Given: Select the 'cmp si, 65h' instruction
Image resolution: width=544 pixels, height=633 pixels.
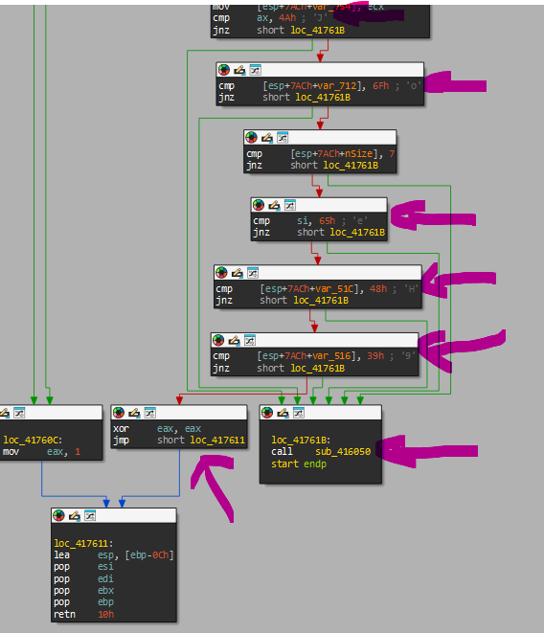Looking at the screenshot, I should 310,221.
